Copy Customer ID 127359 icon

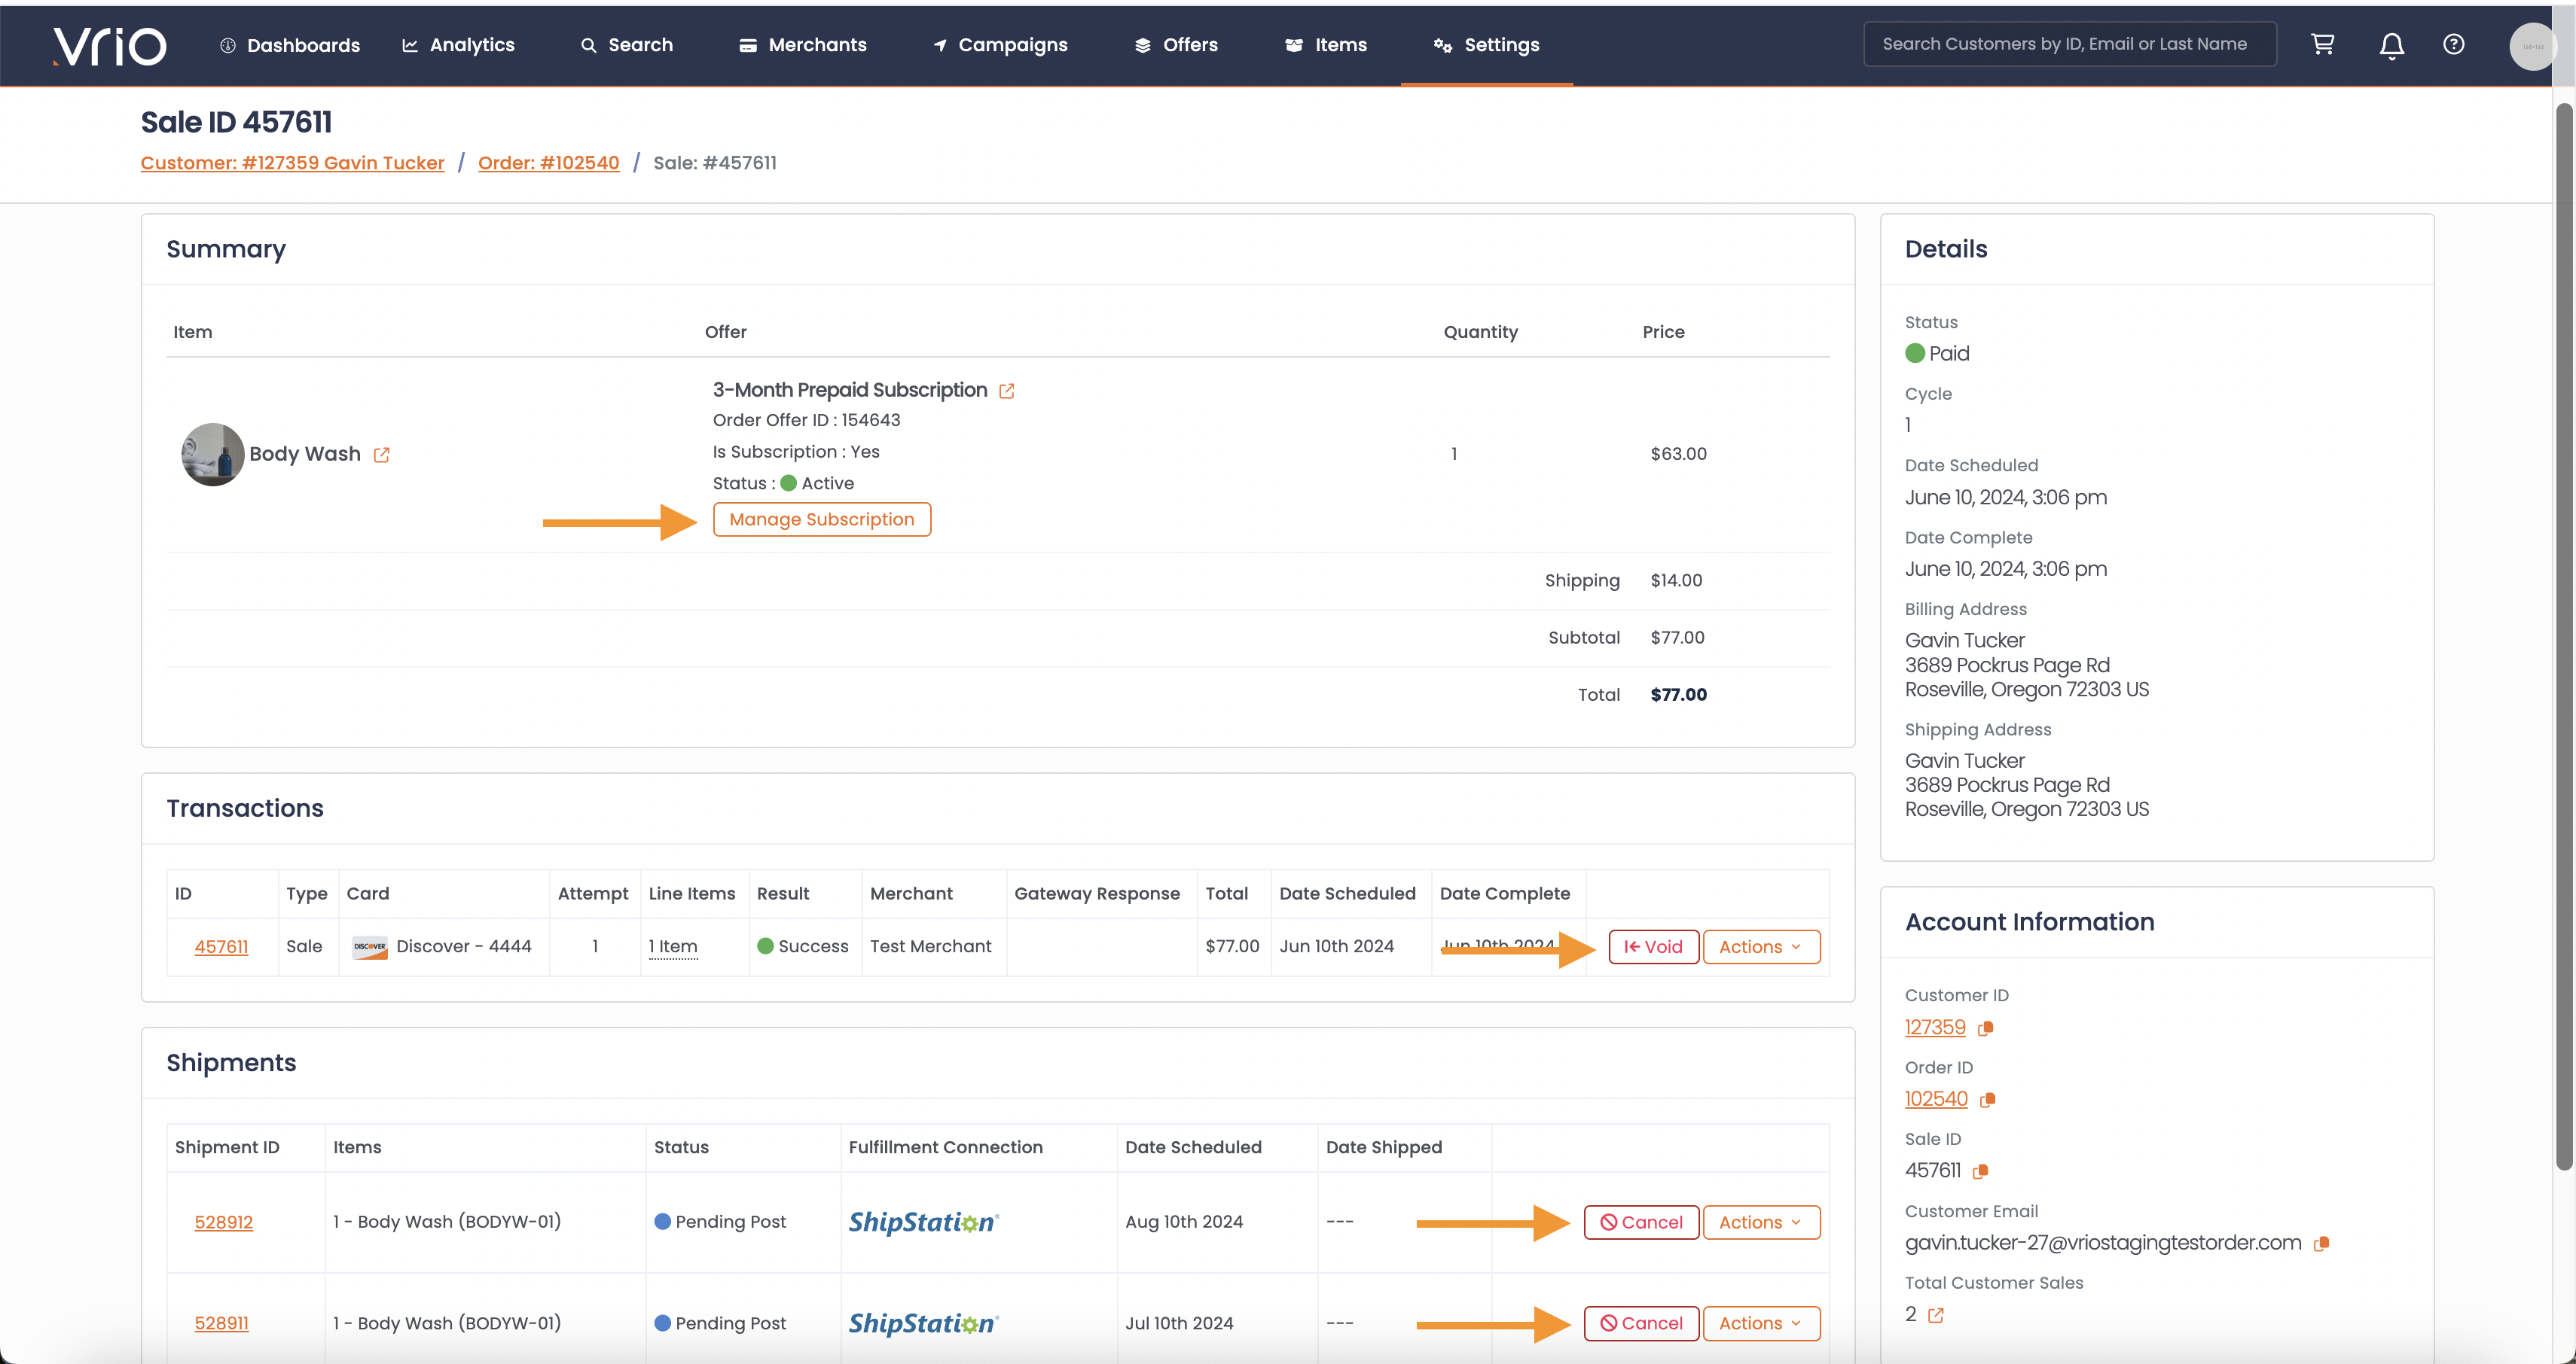pos(1986,1028)
